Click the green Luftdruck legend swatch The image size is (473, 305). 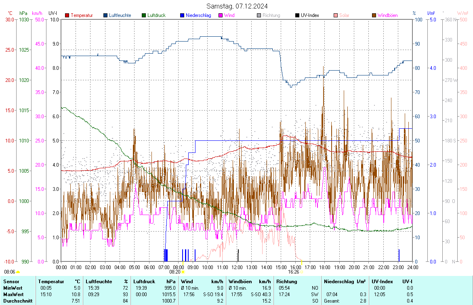144,15
